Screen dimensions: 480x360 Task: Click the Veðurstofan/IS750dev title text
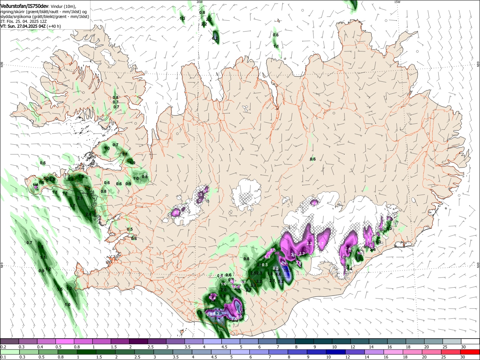(24, 7)
